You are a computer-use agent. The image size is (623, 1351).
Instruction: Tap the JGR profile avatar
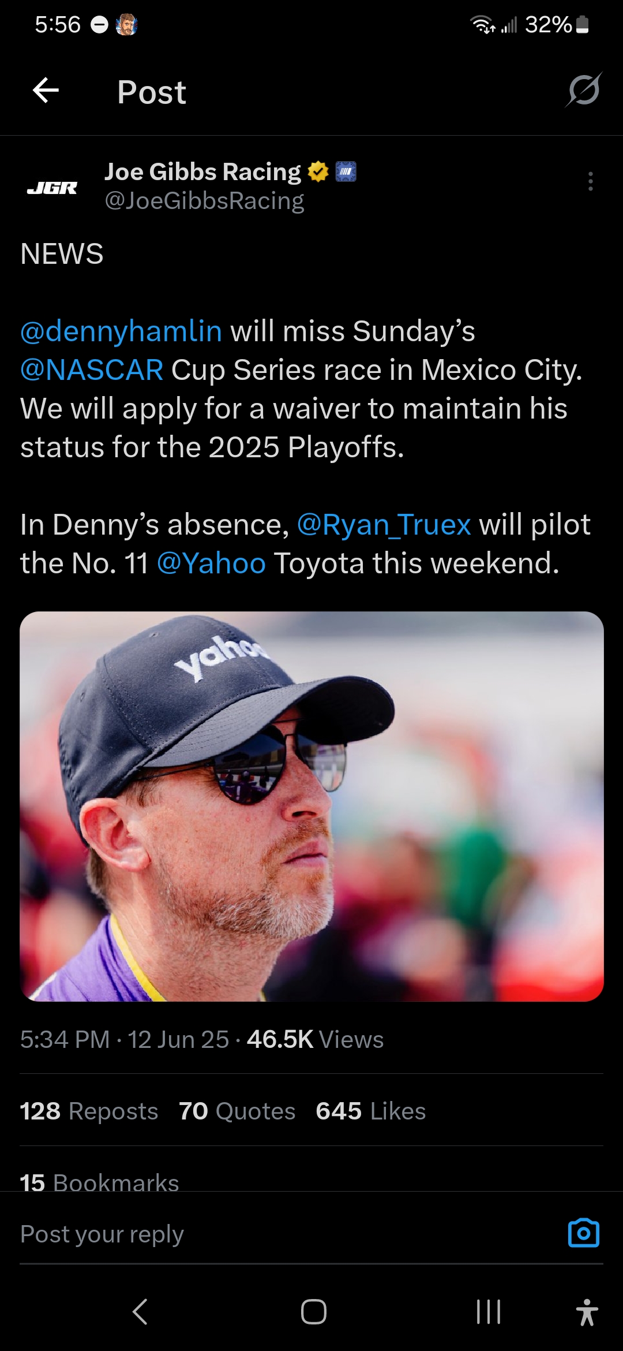tap(52, 188)
